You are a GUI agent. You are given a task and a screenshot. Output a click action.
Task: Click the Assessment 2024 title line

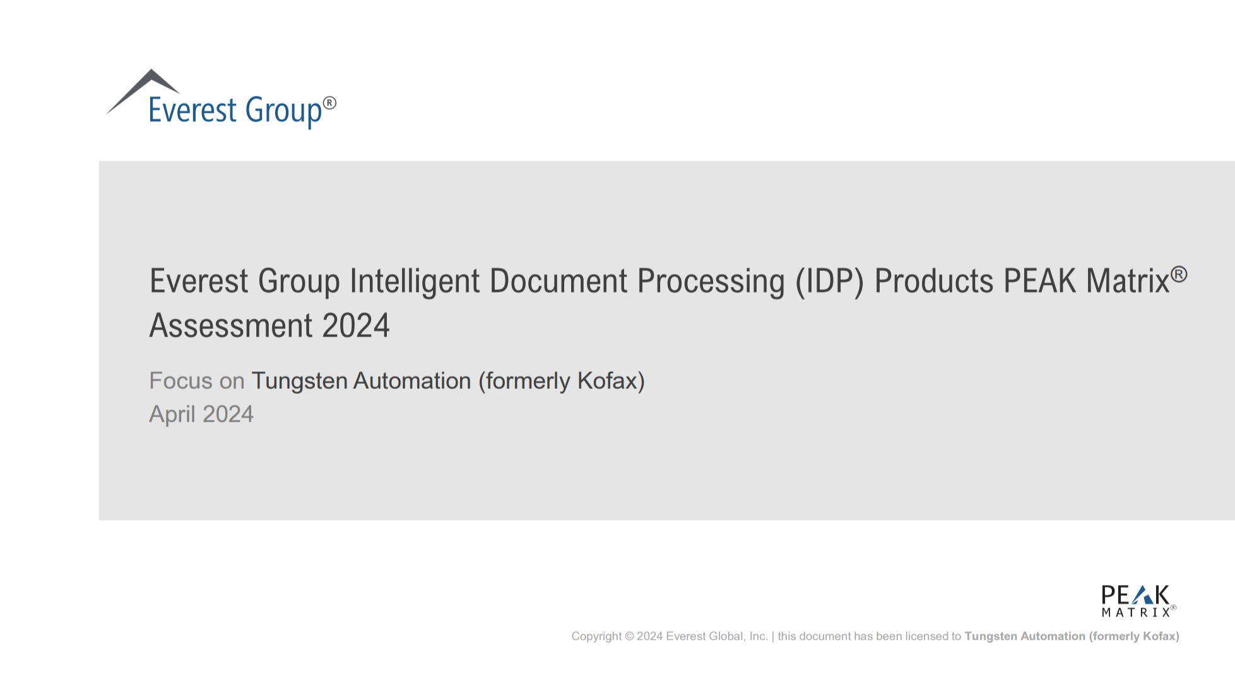pos(268,325)
